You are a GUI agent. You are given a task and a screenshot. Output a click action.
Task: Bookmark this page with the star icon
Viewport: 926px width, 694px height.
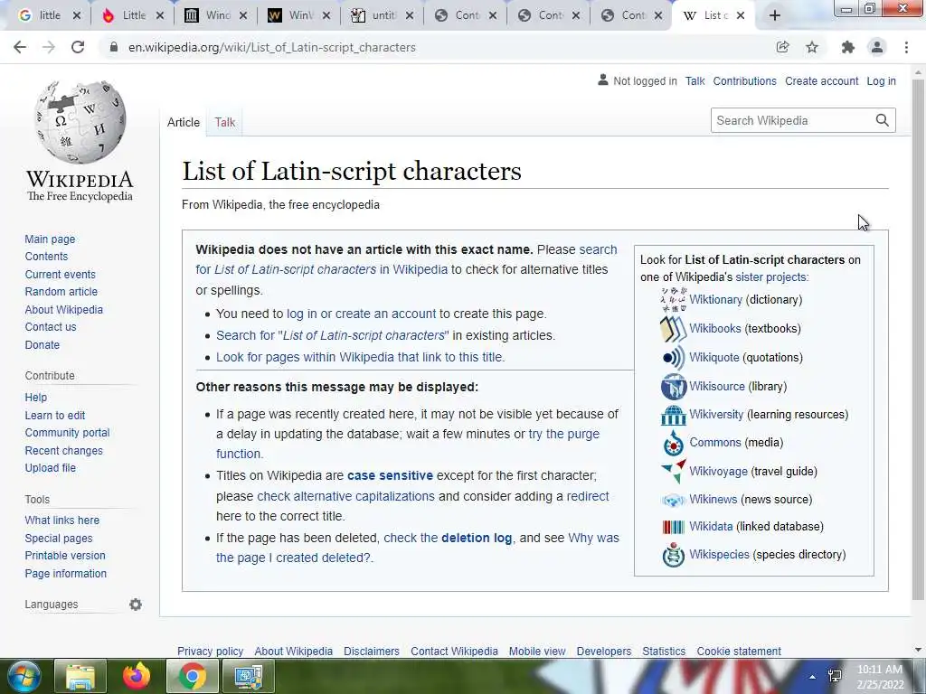click(812, 47)
